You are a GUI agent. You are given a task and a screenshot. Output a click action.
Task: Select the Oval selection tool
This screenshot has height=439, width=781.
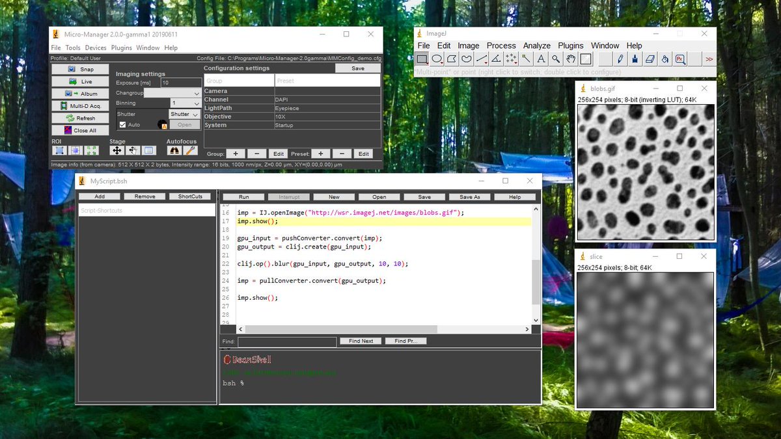(437, 59)
